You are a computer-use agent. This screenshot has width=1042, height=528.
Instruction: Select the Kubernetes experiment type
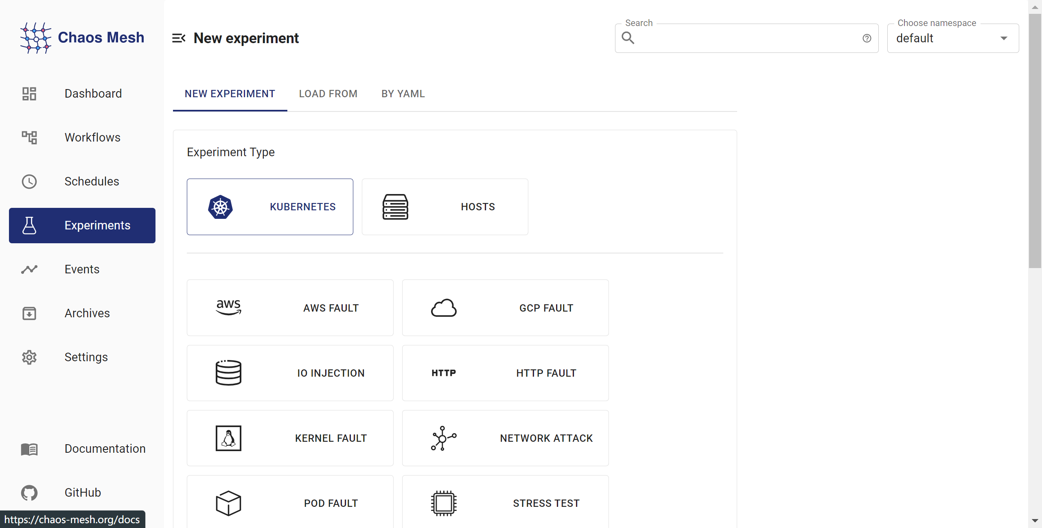270,207
